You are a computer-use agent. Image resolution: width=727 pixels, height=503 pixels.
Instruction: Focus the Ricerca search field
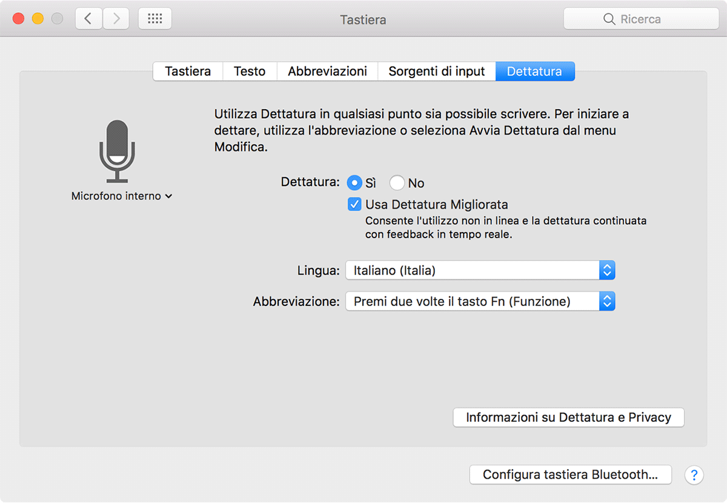pos(640,19)
